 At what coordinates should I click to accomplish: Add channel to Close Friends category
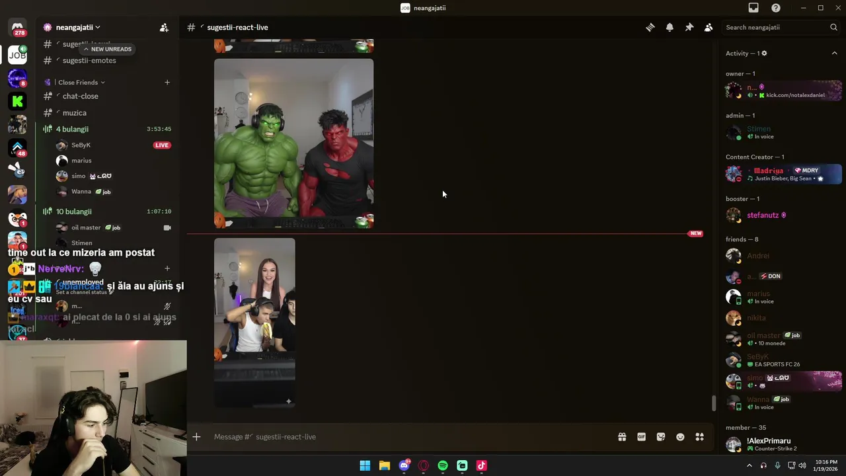167,83
